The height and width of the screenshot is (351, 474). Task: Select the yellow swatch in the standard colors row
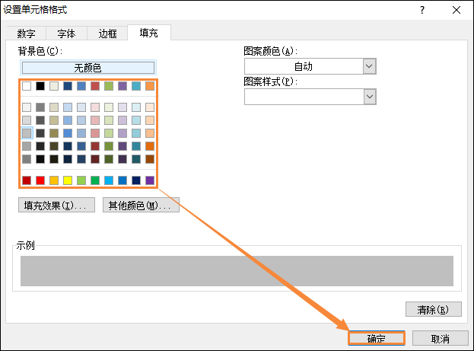[x=68, y=180]
